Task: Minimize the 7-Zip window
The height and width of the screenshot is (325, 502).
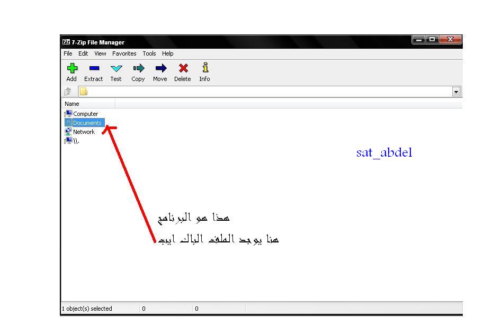Action: click(x=419, y=39)
